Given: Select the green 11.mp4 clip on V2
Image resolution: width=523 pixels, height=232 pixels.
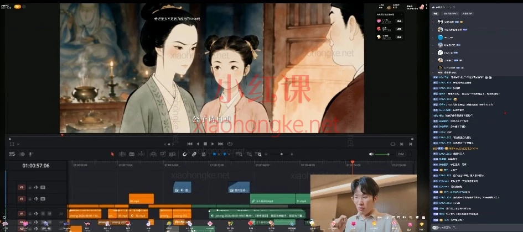Looking at the screenshot, I should point(303,199).
